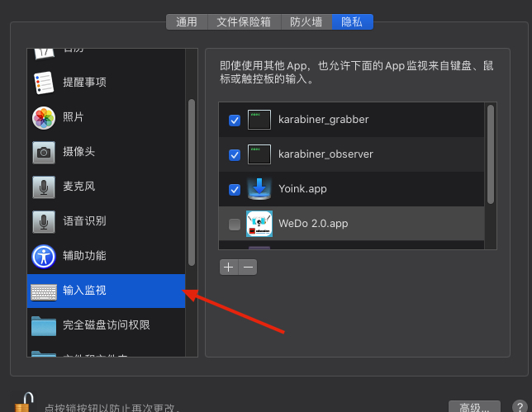Image resolution: width=532 pixels, height=412 pixels.
Task: Enable the WeDo 2.0.app checkbox
Action: pyautogui.click(x=235, y=224)
